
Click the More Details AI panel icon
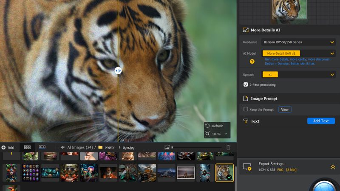click(x=246, y=30)
